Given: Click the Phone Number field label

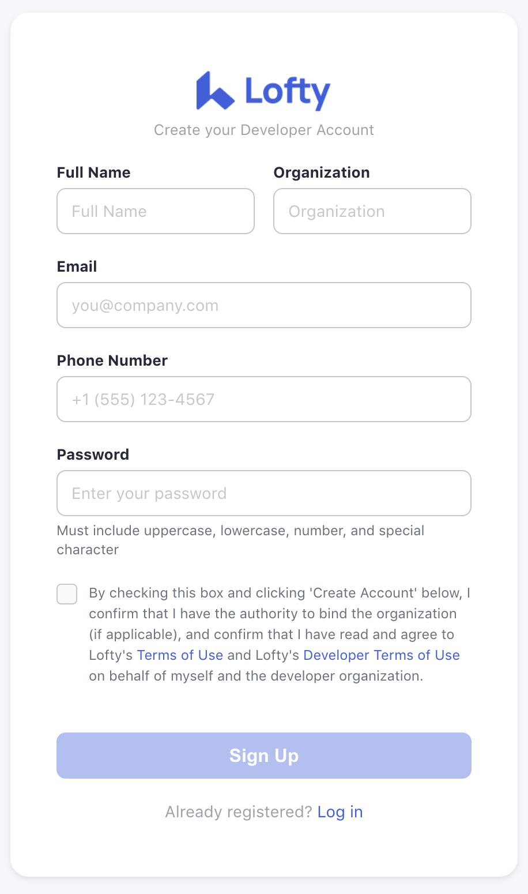Looking at the screenshot, I should click(112, 360).
